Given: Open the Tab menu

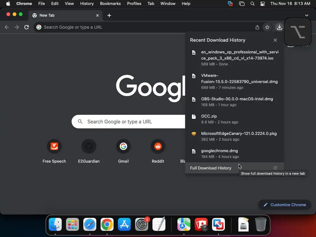Looking at the screenshot, I should tap(151, 4).
